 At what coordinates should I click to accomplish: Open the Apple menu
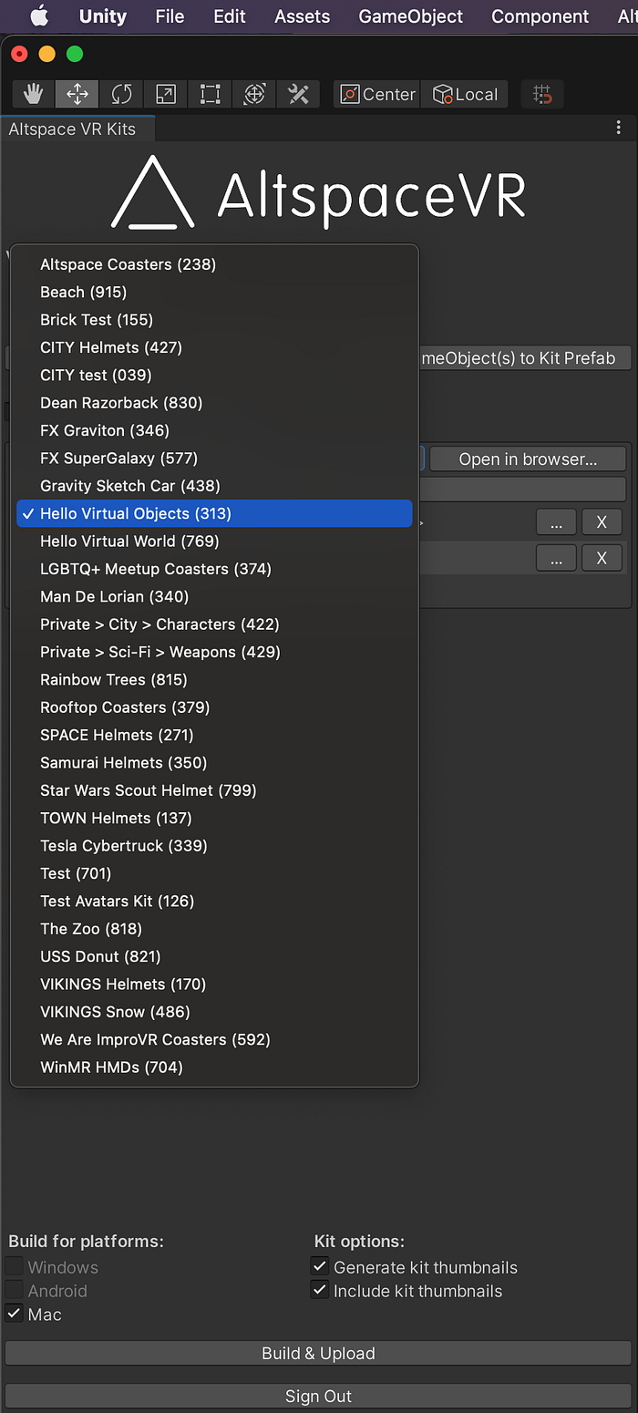(x=39, y=16)
